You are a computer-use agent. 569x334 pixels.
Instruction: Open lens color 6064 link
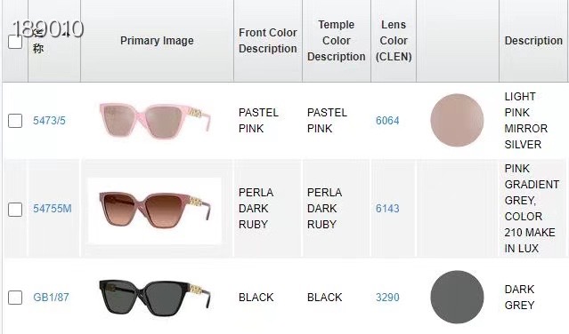tap(387, 121)
